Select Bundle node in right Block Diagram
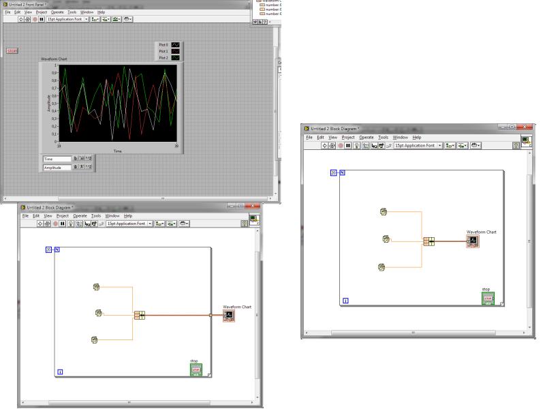Viewport: 545px width, 409px height. click(x=429, y=241)
